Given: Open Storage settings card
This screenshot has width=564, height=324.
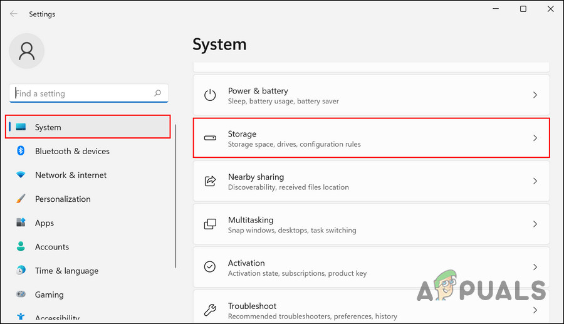Looking at the screenshot, I should [371, 138].
